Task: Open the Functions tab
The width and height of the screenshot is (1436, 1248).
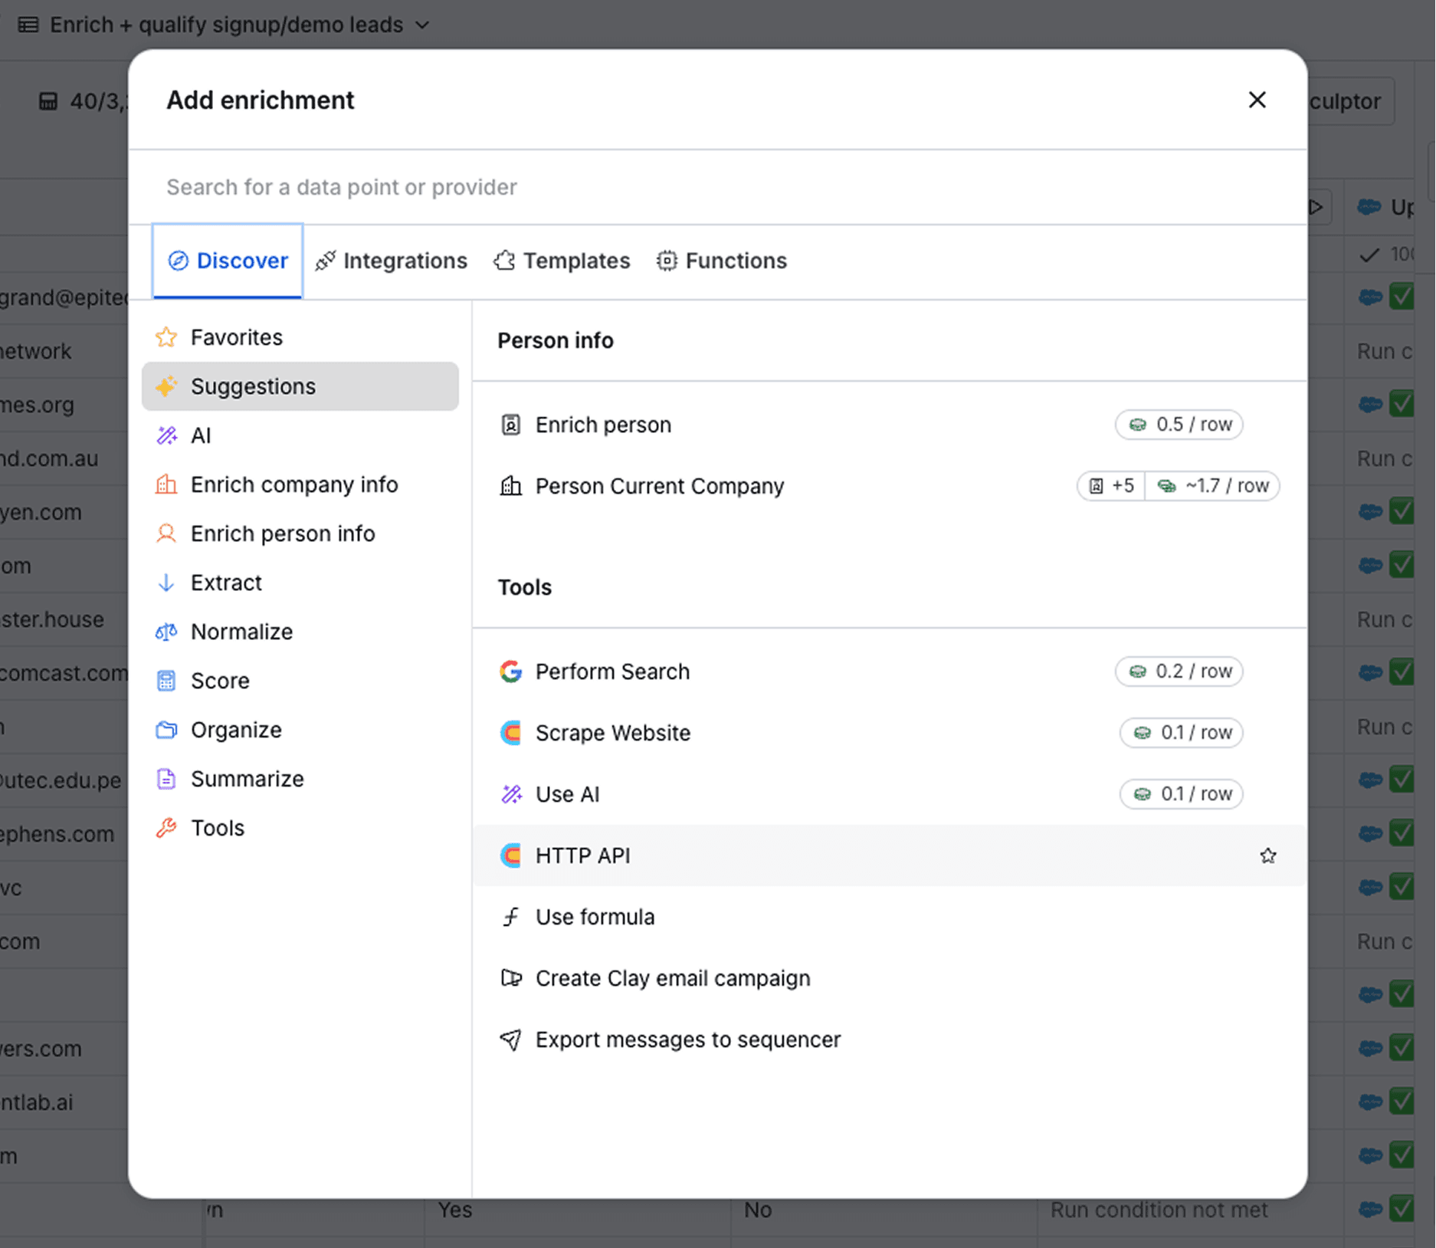Action: (721, 261)
